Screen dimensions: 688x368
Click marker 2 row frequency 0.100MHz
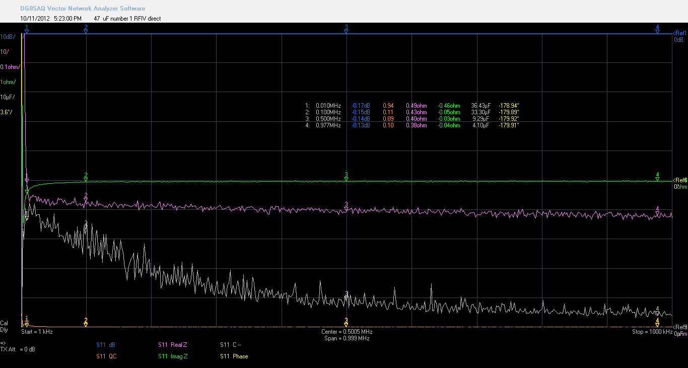[x=328, y=112]
